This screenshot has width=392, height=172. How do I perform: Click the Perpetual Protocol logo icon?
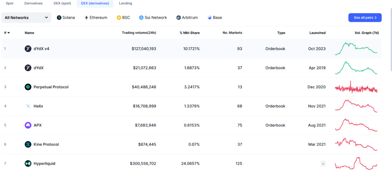[x=28, y=87]
